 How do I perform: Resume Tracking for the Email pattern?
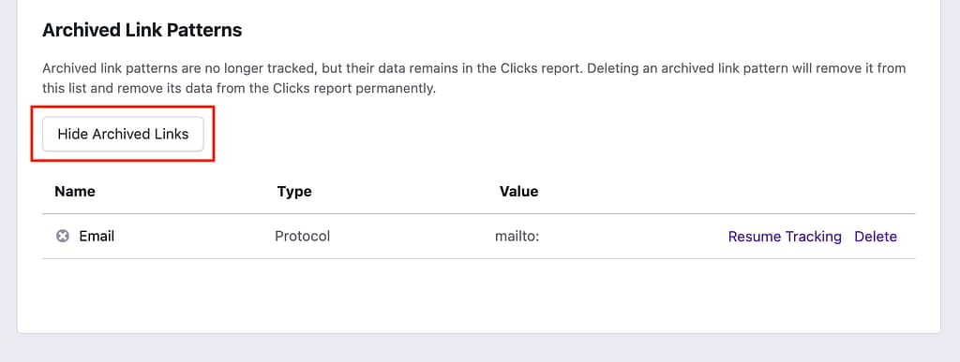click(x=785, y=237)
